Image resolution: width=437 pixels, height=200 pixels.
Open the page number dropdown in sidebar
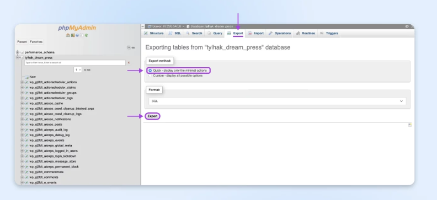[78, 70]
